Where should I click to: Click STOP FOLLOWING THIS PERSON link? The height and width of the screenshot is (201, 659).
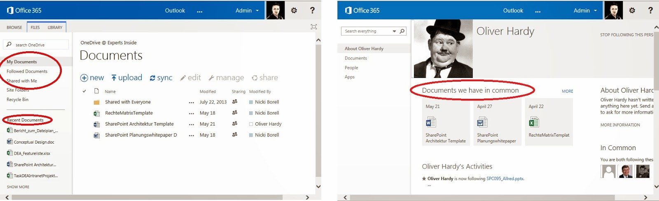point(626,35)
